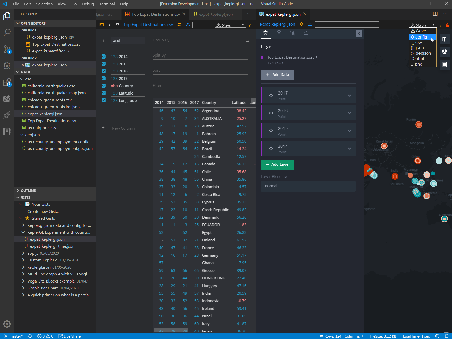Open the Debug view bug icon
The width and height of the screenshot is (452, 339).
[7, 66]
